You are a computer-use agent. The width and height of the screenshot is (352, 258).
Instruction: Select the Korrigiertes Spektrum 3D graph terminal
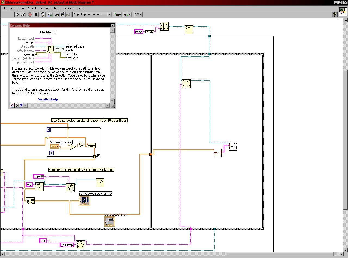click(84, 201)
